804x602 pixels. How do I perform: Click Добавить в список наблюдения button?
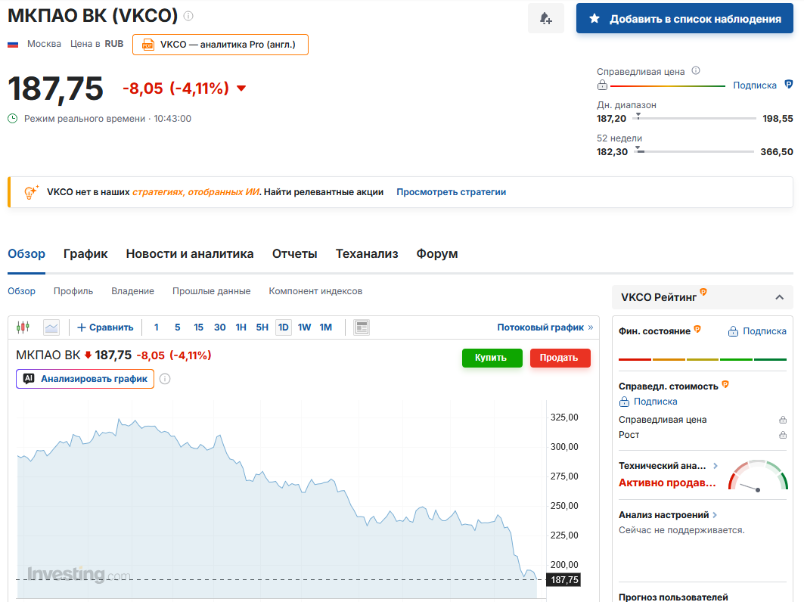[x=684, y=18]
